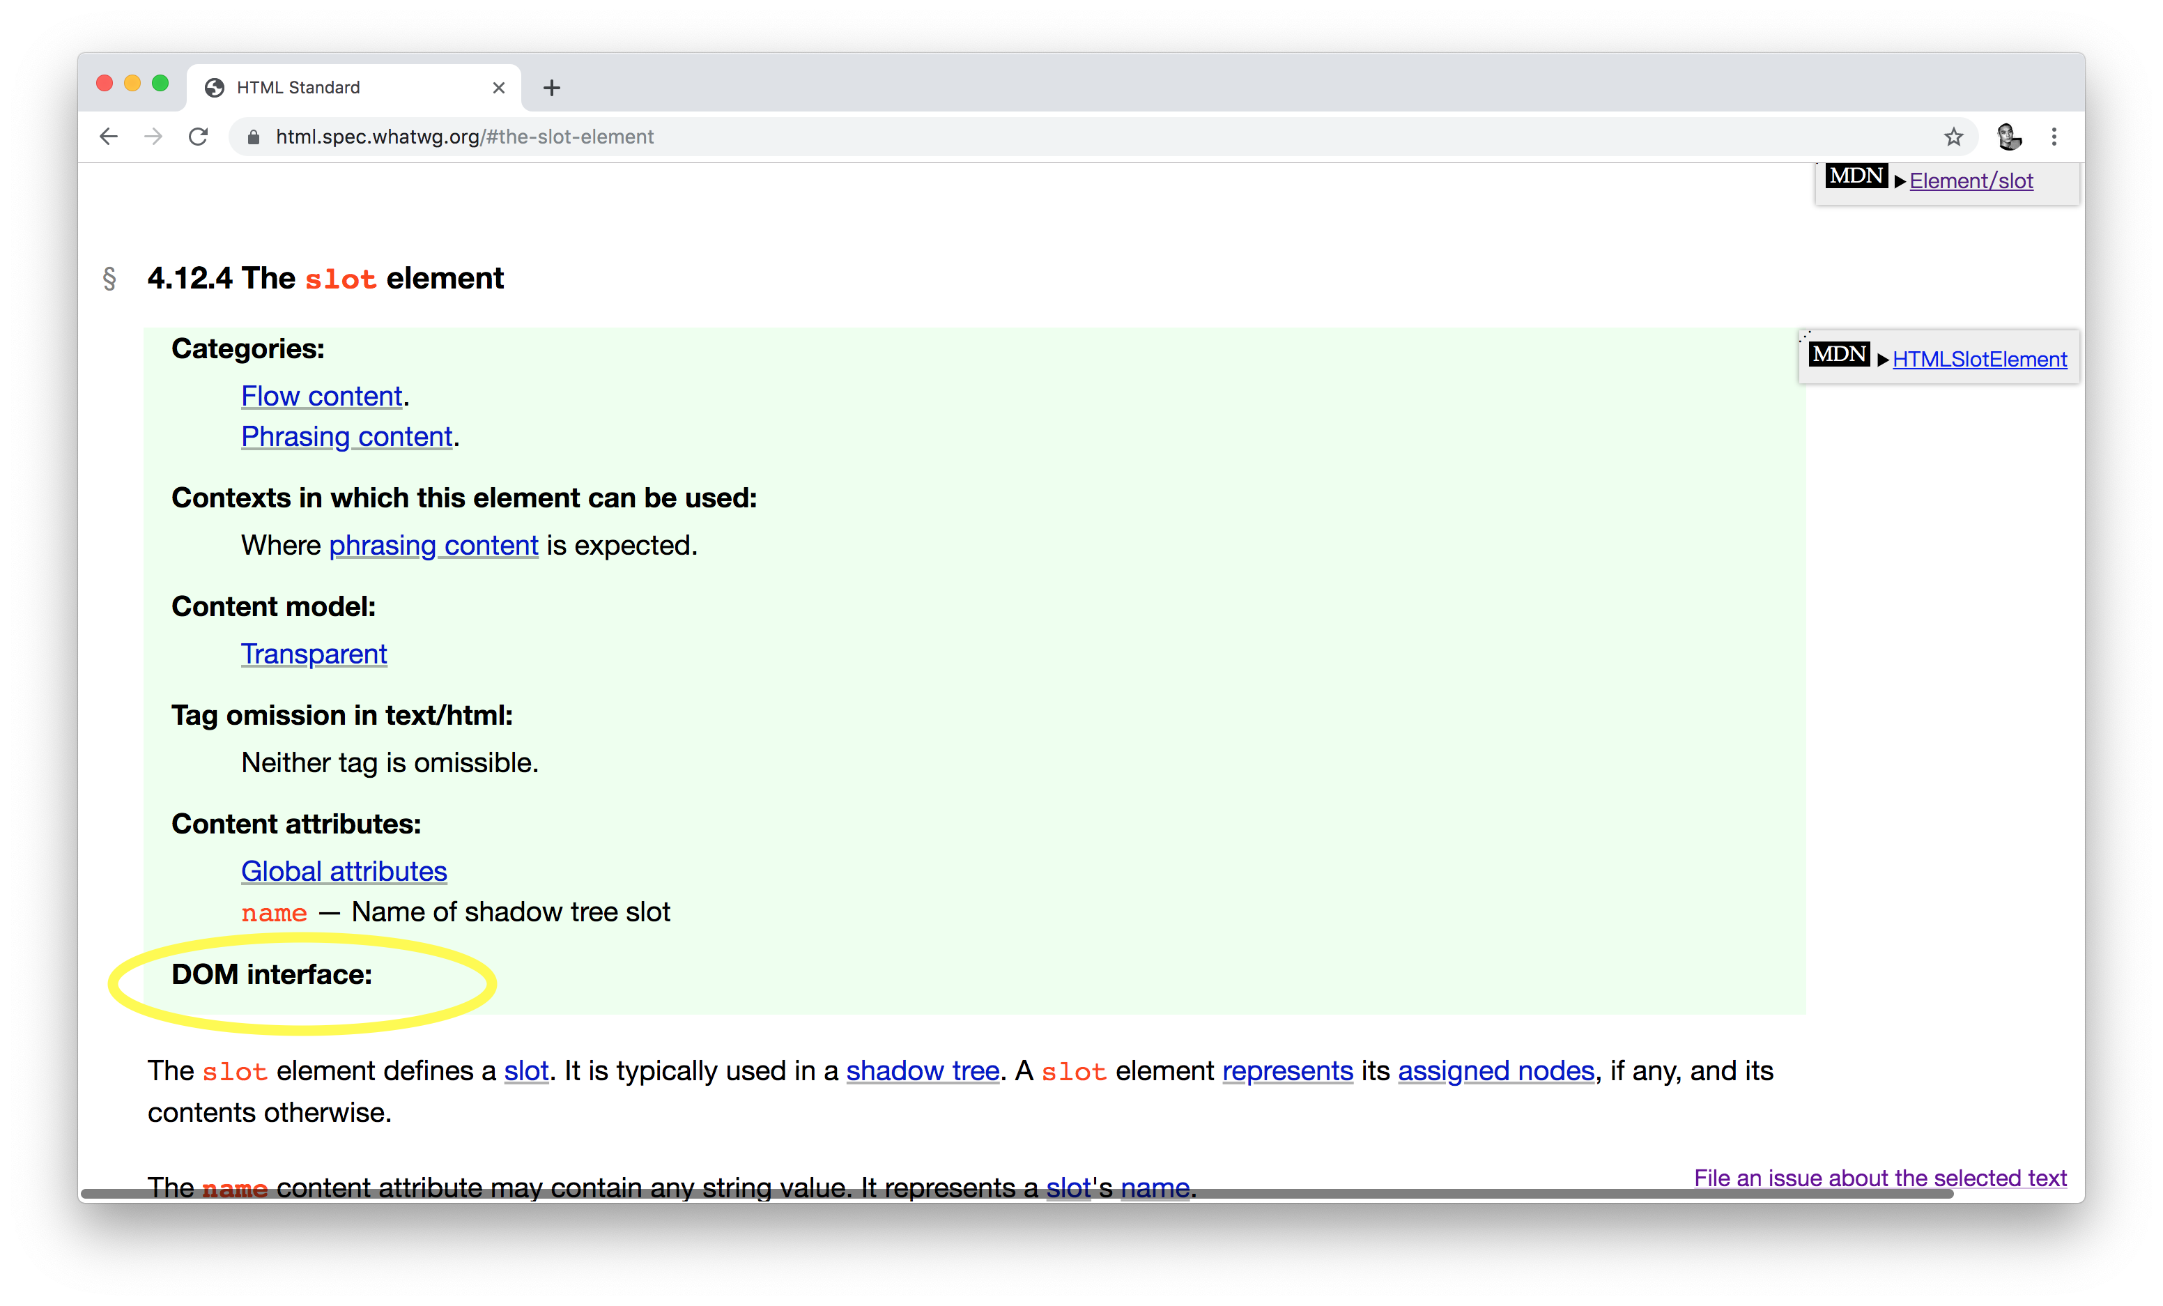The image size is (2163, 1306).
Task: Reload the page with the refresh icon
Action: (x=199, y=137)
